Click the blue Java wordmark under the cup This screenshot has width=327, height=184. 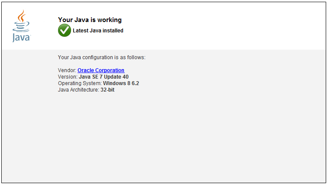21,38
